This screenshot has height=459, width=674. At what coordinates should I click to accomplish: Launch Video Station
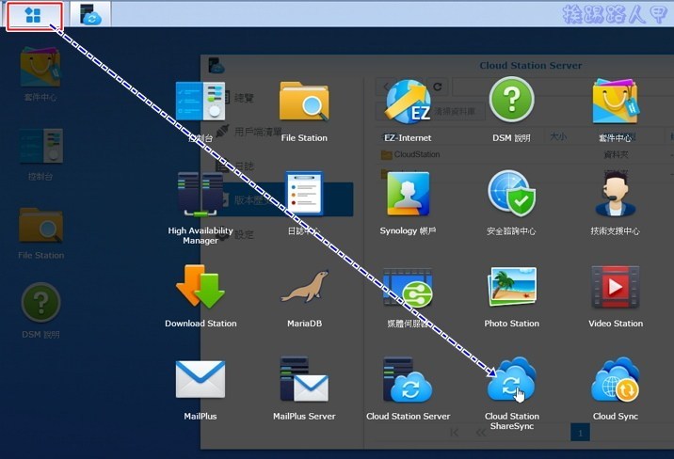(616, 289)
